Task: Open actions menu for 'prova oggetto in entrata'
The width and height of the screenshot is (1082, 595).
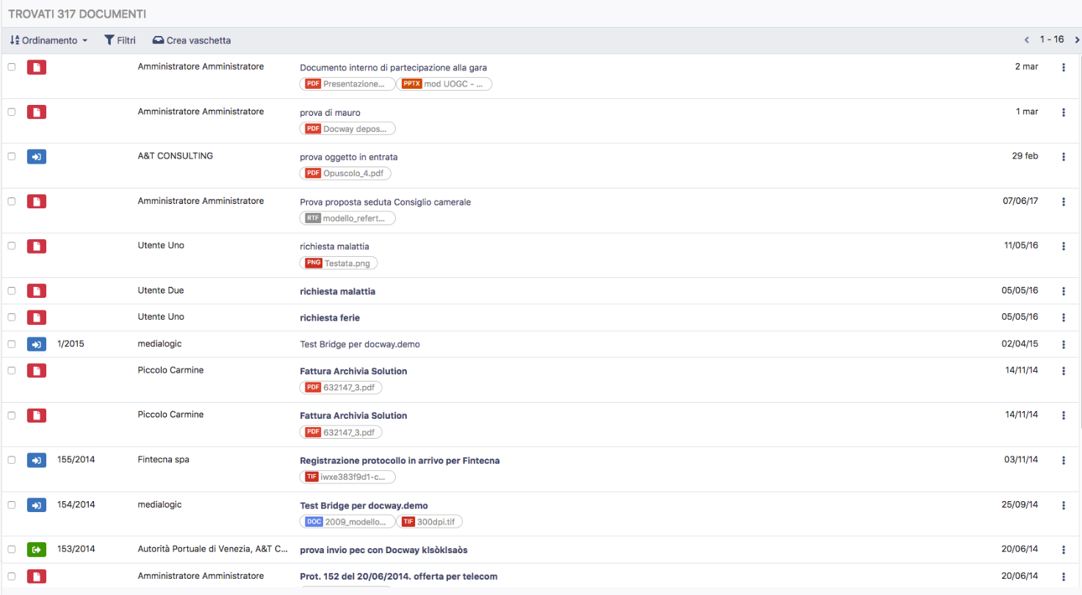Action: (x=1063, y=157)
